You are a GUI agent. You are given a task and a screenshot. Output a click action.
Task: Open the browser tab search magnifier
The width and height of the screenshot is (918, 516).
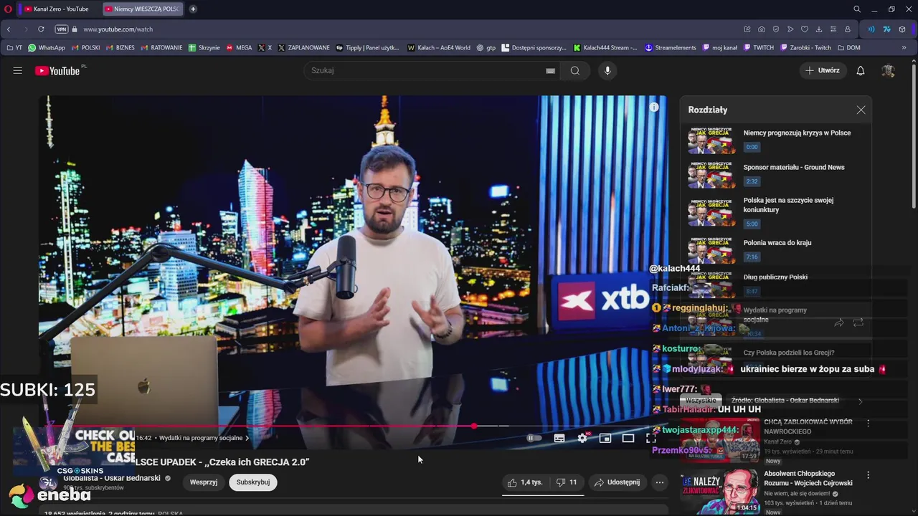(x=857, y=9)
